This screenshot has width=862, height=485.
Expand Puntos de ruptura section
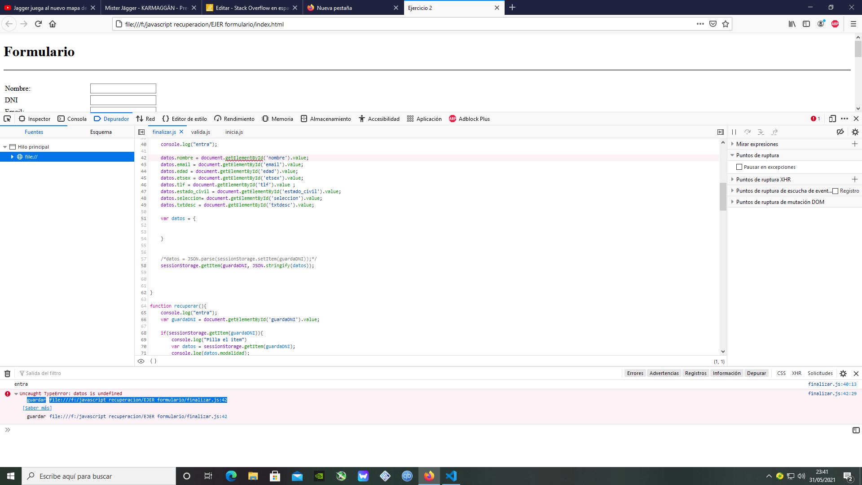click(x=732, y=155)
